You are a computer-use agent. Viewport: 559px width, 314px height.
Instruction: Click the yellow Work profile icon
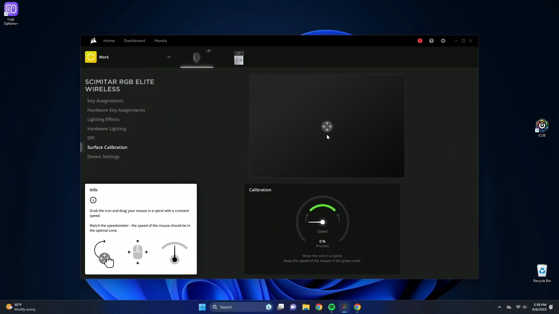(91, 57)
